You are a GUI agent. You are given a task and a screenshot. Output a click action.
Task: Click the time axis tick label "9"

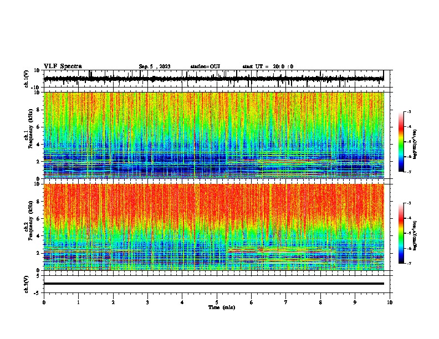(355, 302)
